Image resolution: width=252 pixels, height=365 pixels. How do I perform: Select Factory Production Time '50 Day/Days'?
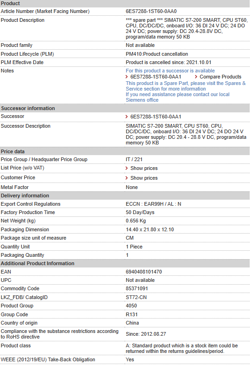tap(140, 213)
